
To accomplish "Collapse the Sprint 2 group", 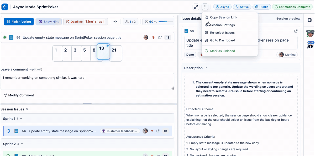I will point(22,144).
